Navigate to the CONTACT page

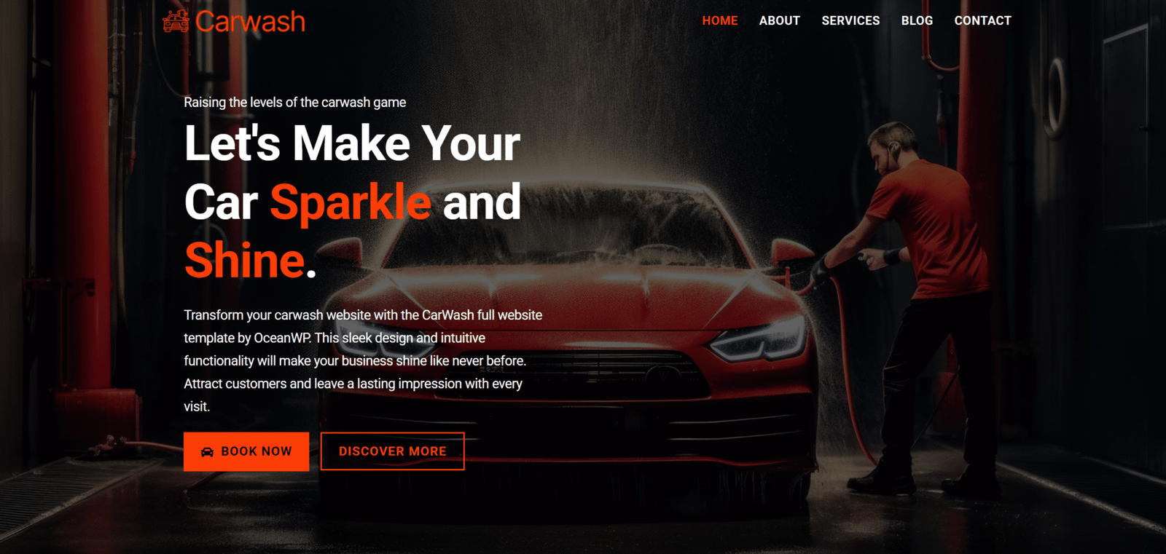coord(982,20)
